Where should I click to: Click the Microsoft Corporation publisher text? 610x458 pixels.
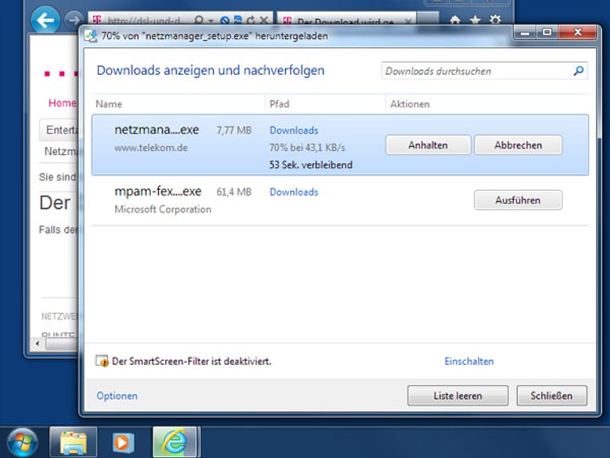click(163, 210)
